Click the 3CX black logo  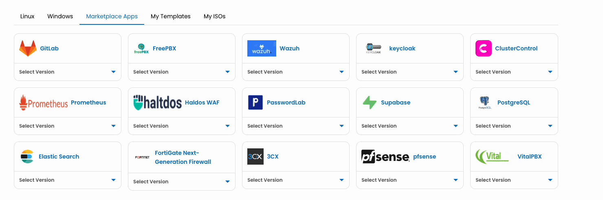point(255,157)
